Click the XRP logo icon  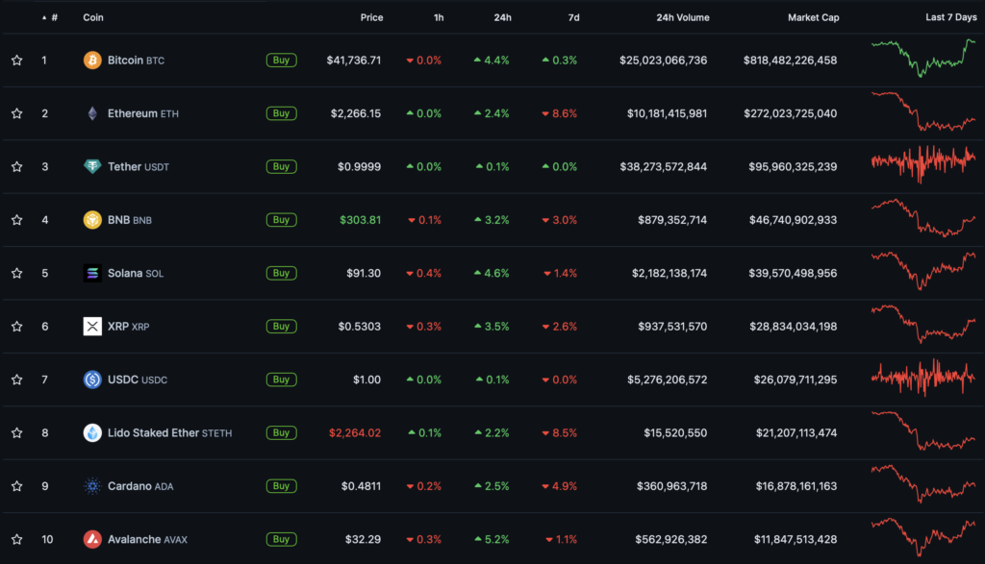[92, 327]
